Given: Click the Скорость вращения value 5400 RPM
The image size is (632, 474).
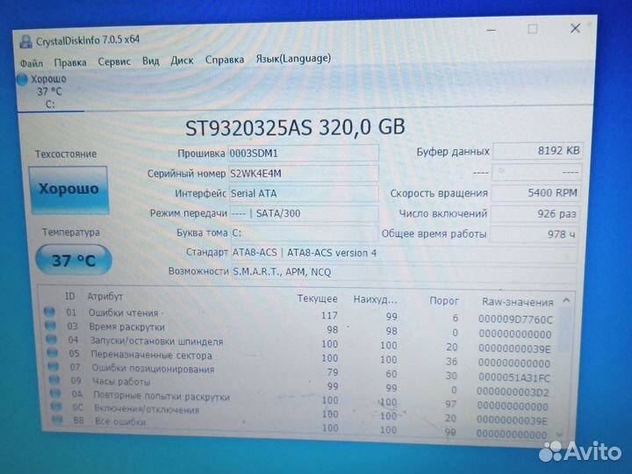Looking at the screenshot, I should [x=536, y=193].
